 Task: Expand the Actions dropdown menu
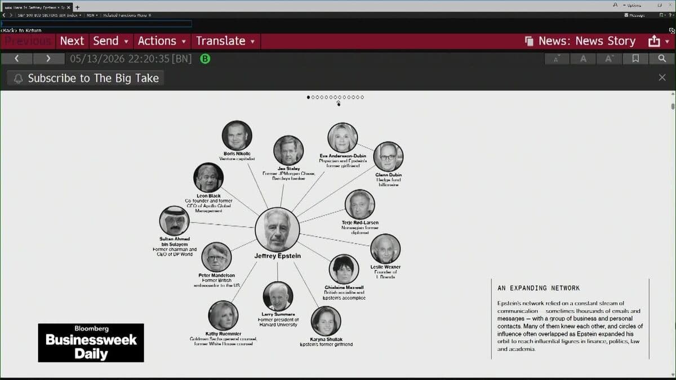(162, 41)
